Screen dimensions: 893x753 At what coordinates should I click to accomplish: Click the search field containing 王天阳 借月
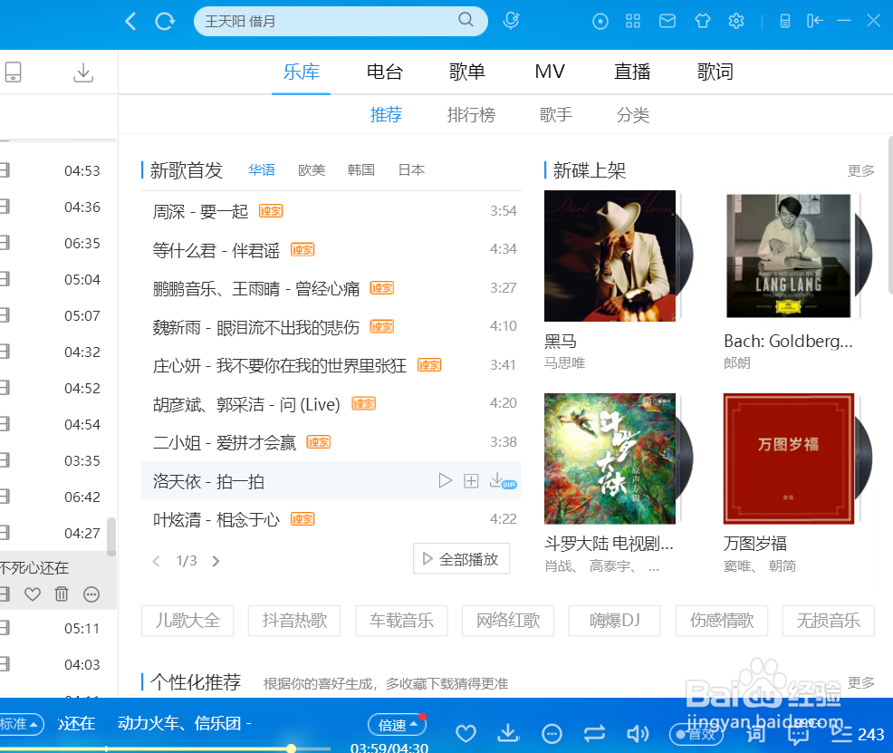(341, 21)
